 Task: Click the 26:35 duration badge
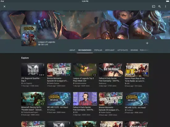(x=42, y=104)
